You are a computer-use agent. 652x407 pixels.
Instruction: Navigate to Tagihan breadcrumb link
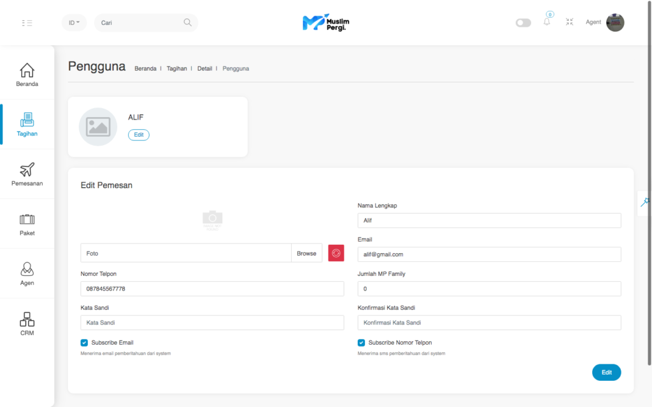pyautogui.click(x=176, y=69)
